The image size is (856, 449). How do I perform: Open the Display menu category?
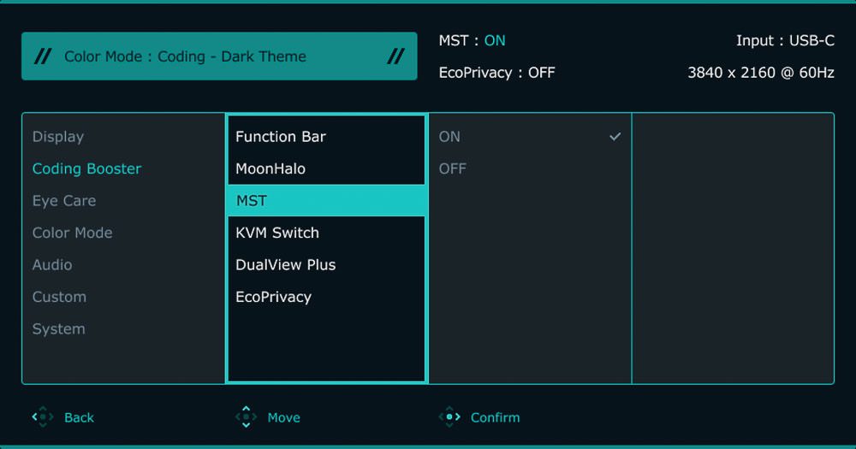pos(58,137)
